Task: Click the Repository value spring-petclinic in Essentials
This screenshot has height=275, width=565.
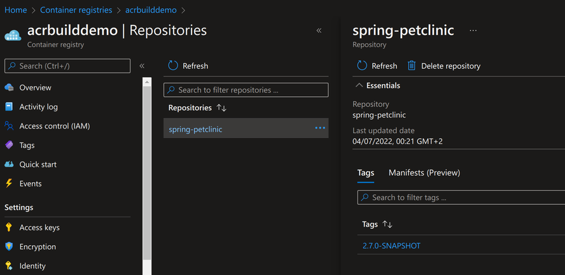Action: pyautogui.click(x=379, y=115)
